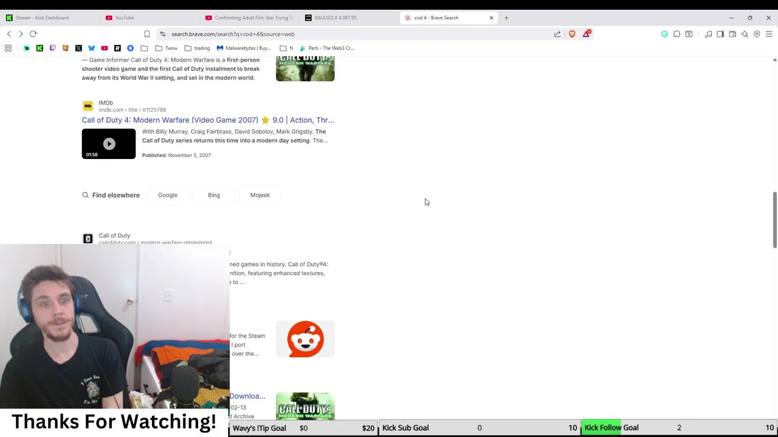Open the fs bookmarks folder
The image size is (778, 437).
286,48
